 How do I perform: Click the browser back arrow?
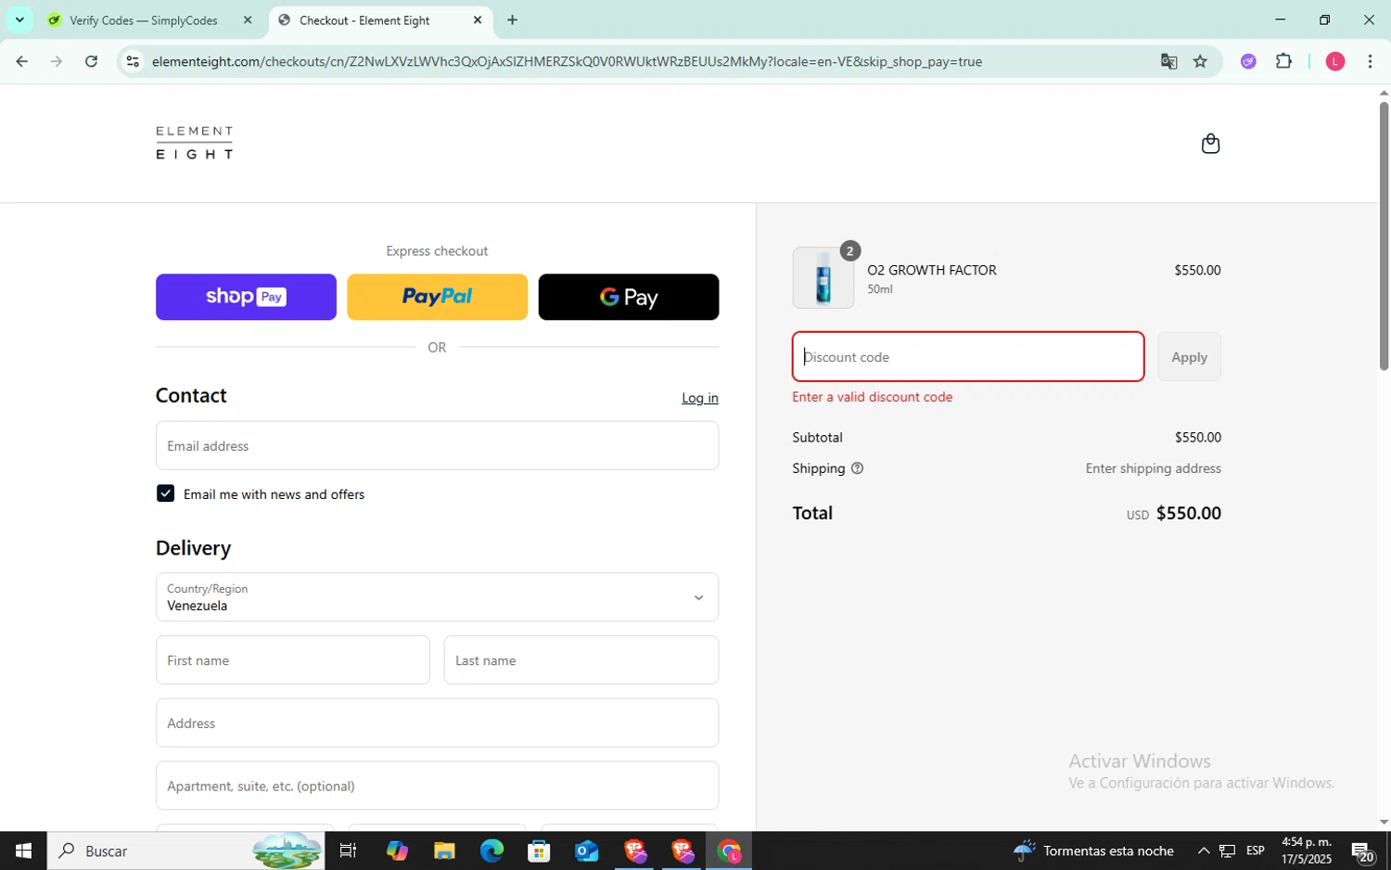[x=21, y=61]
